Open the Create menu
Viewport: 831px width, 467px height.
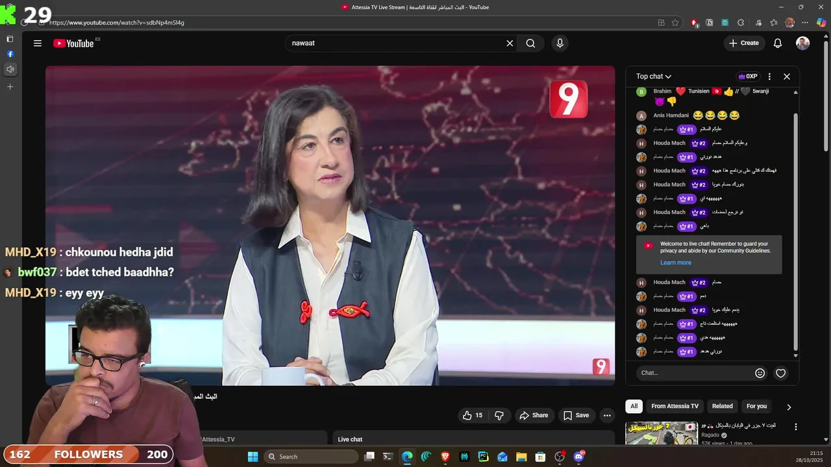(743, 43)
